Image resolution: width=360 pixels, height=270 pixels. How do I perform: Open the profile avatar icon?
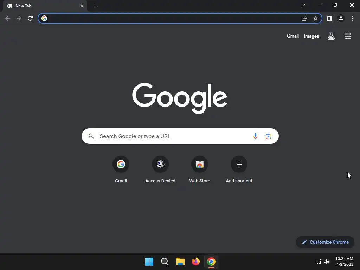pos(341,18)
